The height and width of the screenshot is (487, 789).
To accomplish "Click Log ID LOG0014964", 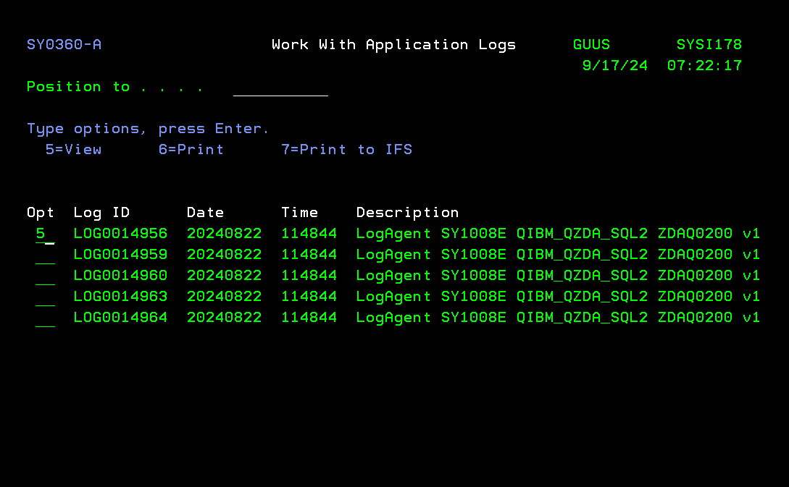I will 120,318.
